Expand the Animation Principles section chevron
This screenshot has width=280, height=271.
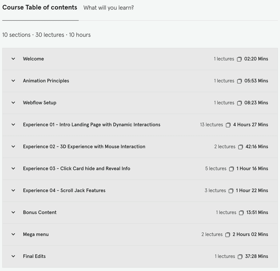[13, 80]
